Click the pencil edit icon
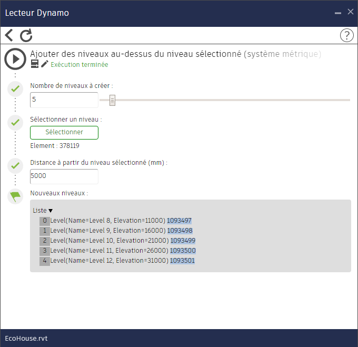The height and width of the screenshot is (347, 358). 45,64
